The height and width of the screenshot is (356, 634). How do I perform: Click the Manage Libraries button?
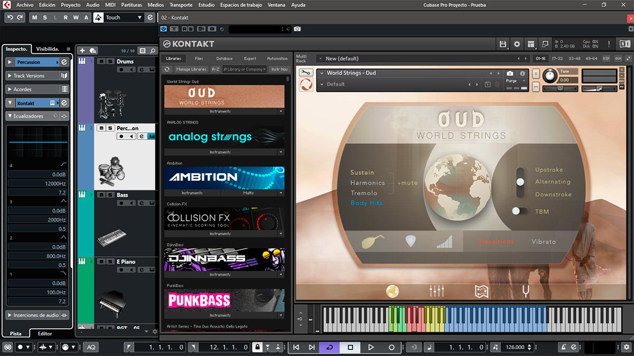pyautogui.click(x=191, y=69)
